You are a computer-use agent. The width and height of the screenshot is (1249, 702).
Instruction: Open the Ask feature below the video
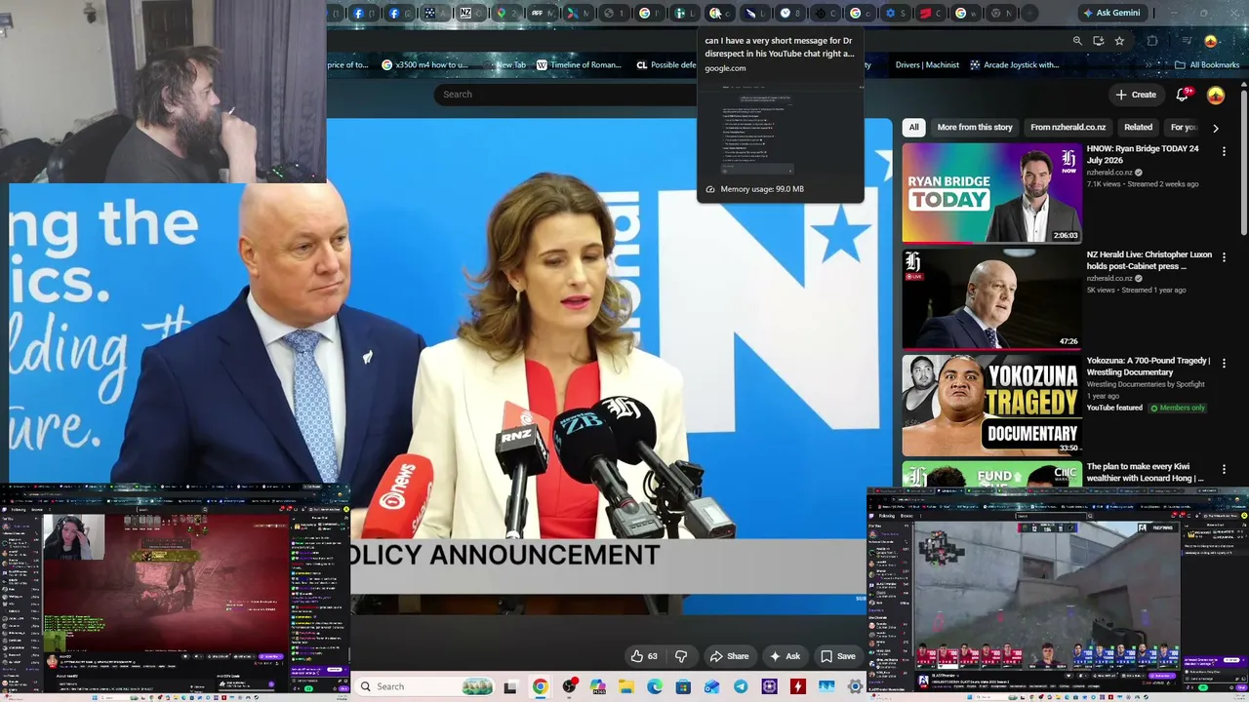point(785,656)
